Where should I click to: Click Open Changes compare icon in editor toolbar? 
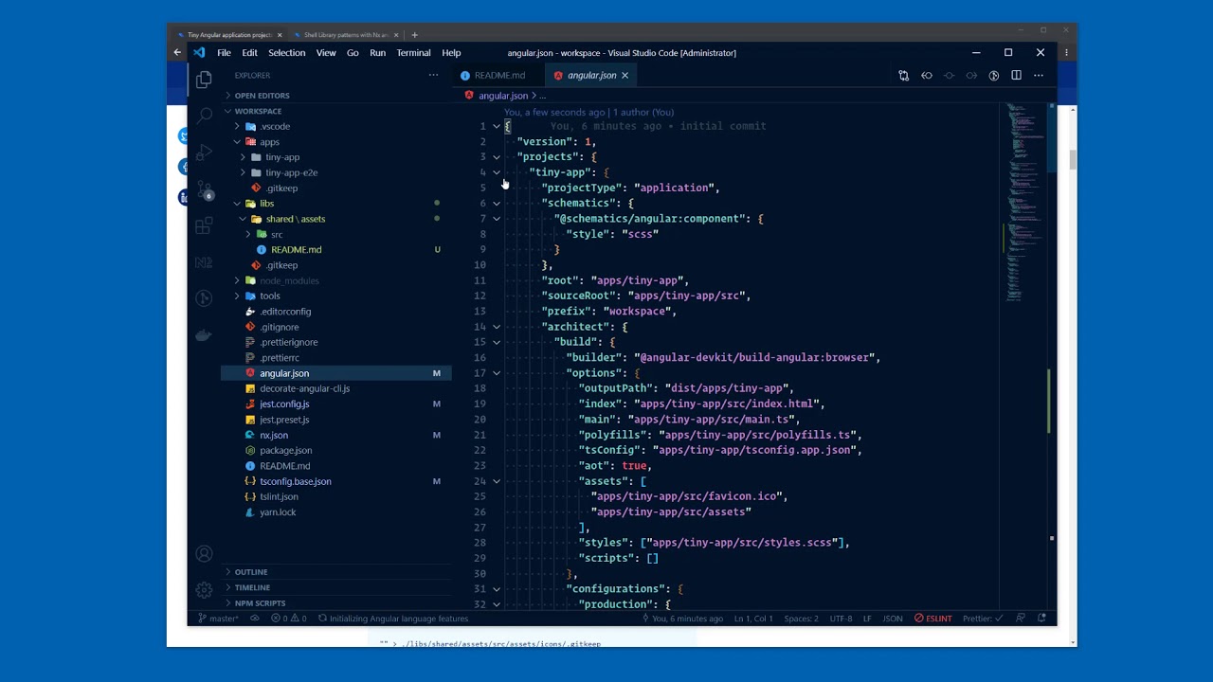(903, 76)
